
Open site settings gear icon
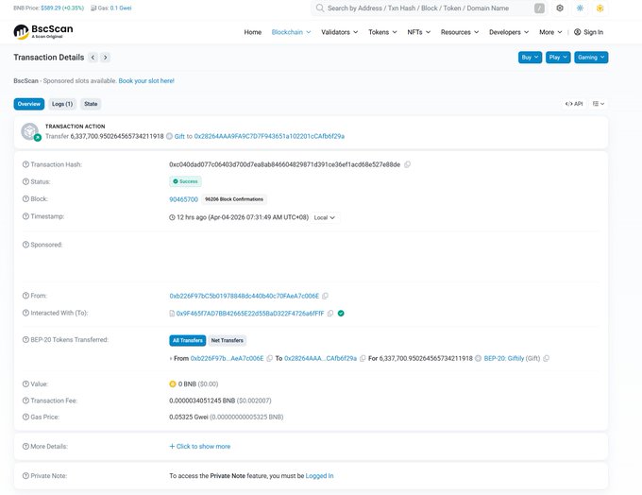560,8
